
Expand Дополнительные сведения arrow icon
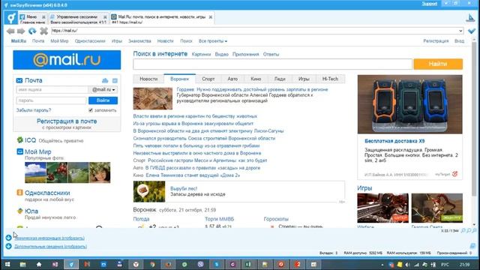8,246
